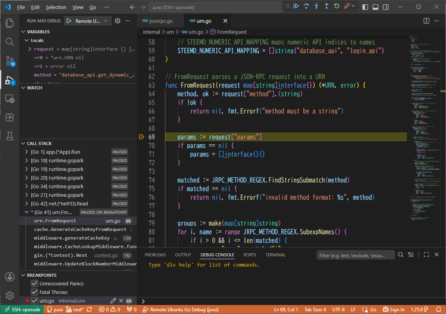Expand the [Go 1] app.(*App).Run goroutine

tap(27, 152)
